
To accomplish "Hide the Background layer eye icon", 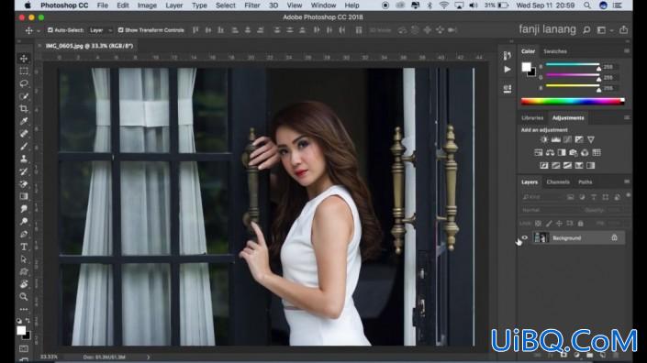I will point(524,237).
